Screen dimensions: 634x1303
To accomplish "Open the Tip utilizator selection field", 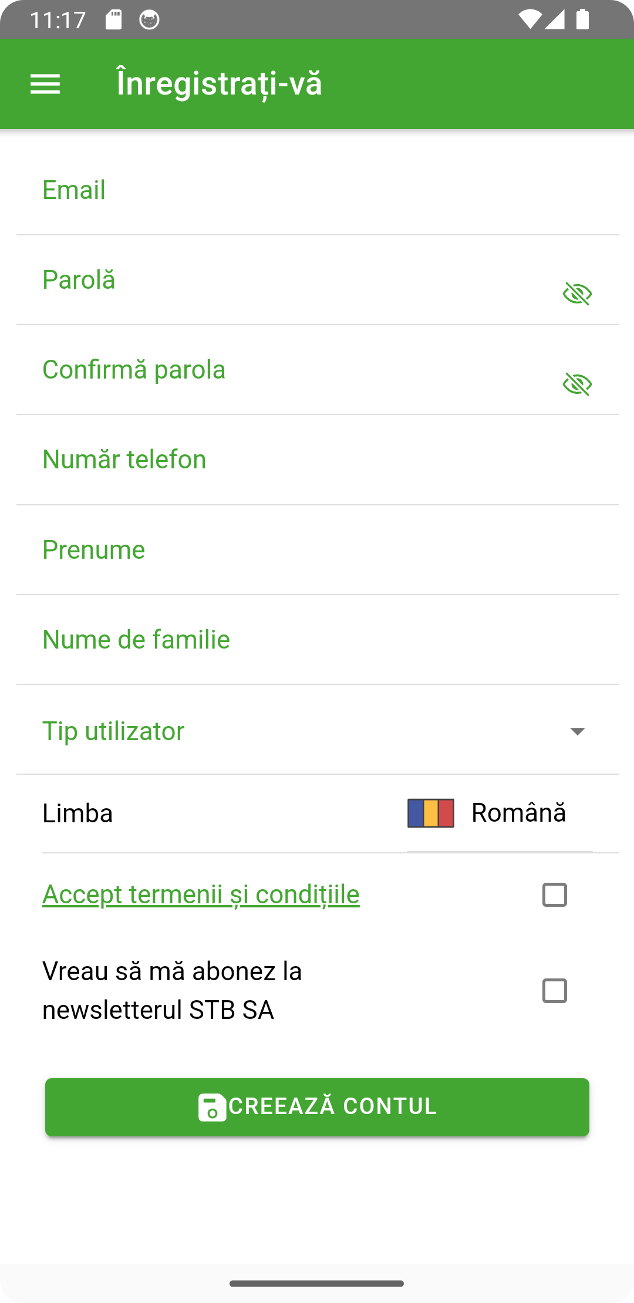I will (294, 731).
